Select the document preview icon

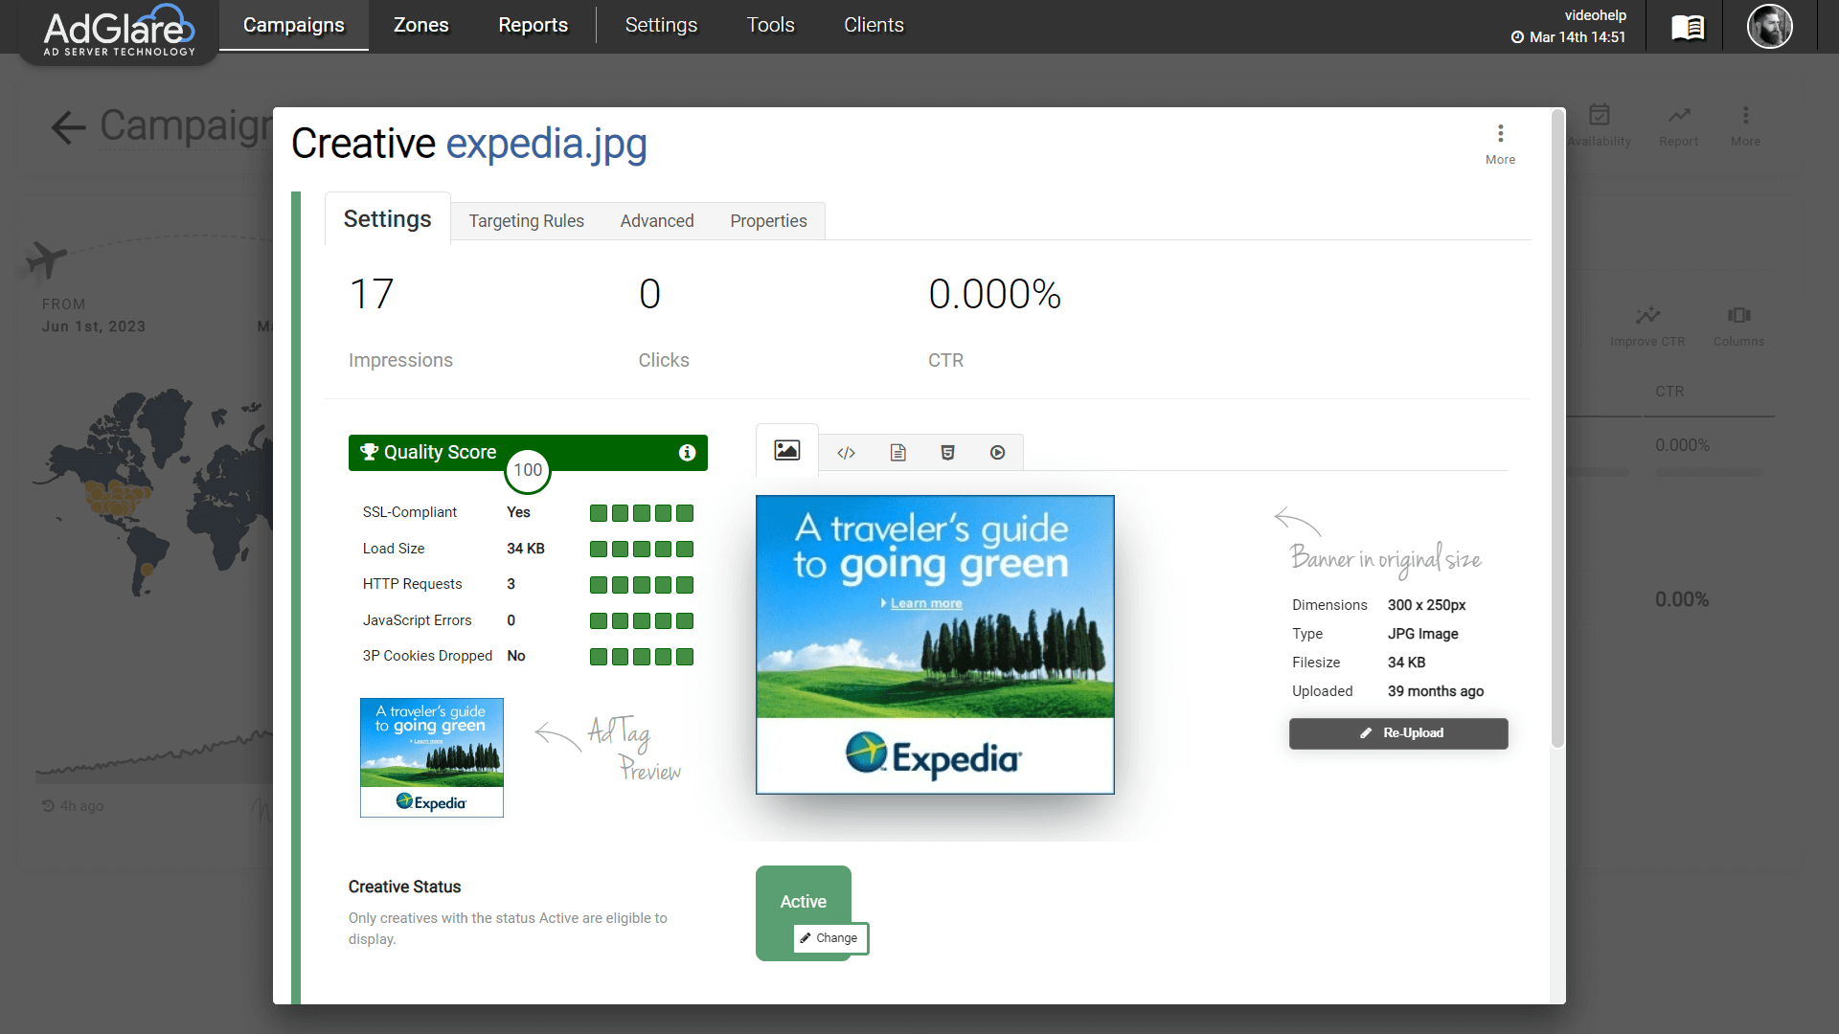pyautogui.click(x=897, y=453)
